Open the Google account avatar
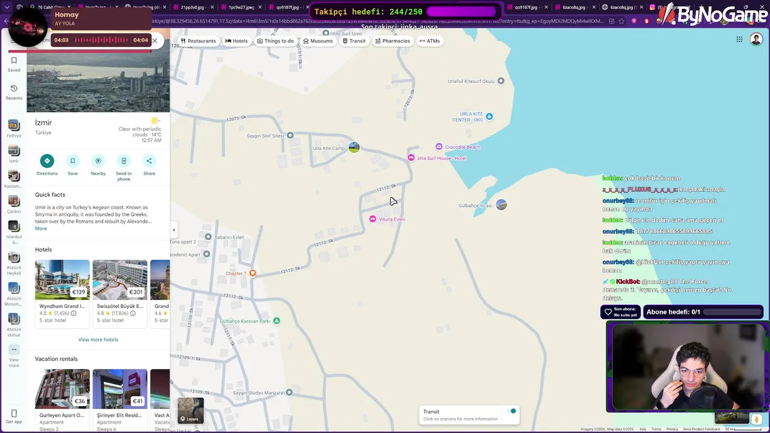Viewport: 770px width, 433px height. (756, 40)
